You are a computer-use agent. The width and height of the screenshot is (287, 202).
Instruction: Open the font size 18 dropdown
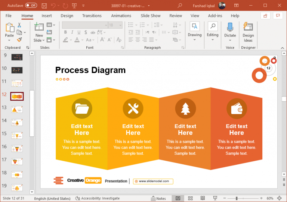tap(120, 25)
